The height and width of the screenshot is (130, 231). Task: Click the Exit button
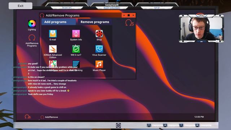coord(21,6)
